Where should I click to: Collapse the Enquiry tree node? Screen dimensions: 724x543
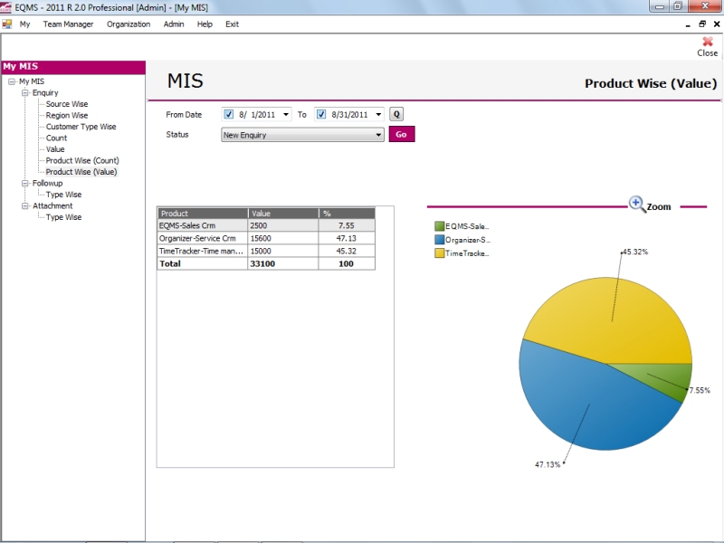[26, 92]
